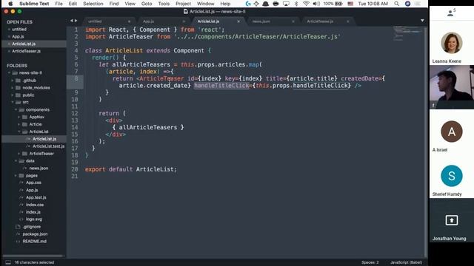Select A Israel's avatar in participants
This screenshot has height=266, width=474.
pos(452,132)
